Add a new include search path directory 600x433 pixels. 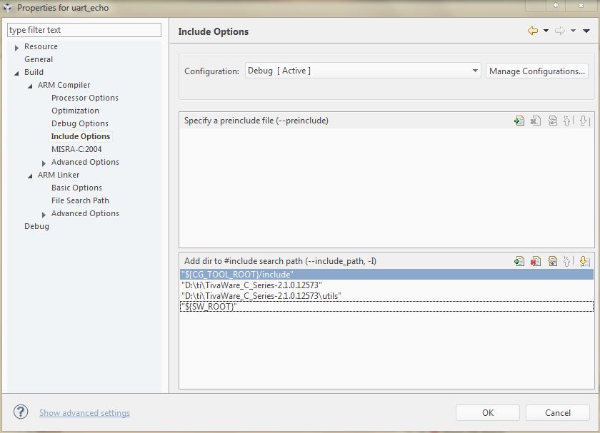click(x=519, y=261)
